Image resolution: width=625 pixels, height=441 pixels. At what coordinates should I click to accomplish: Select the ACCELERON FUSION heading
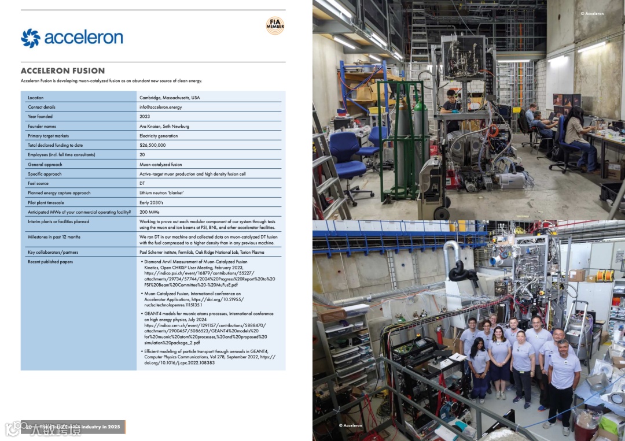point(62,71)
